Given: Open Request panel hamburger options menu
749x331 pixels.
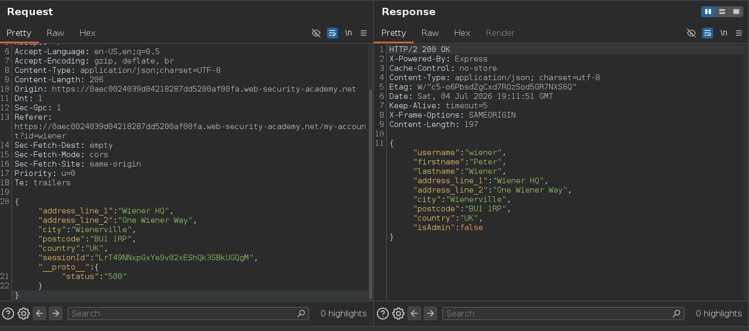Looking at the screenshot, I should pyautogui.click(x=363, y=33).
